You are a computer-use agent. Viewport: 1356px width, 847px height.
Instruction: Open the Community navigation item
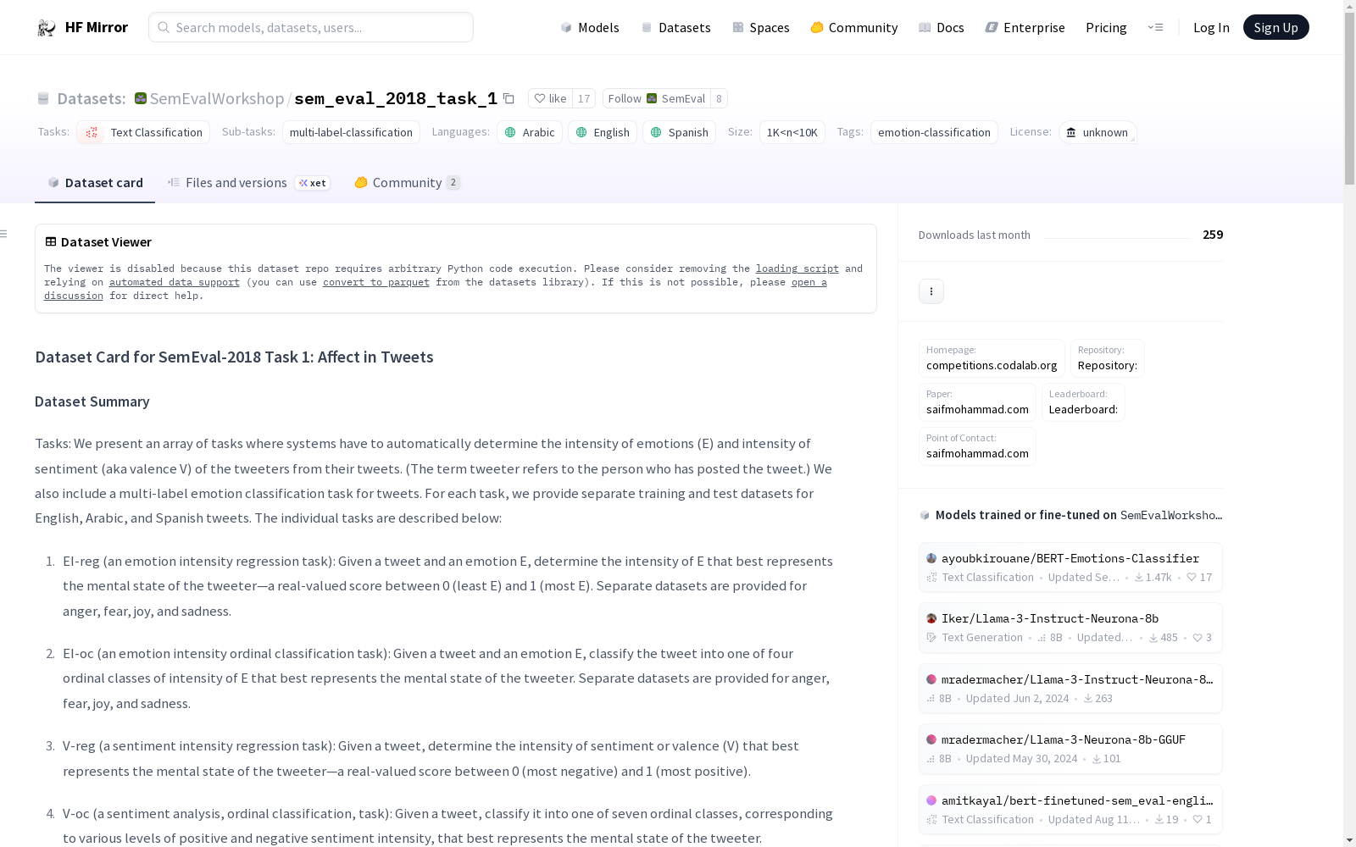pos(854,27)
